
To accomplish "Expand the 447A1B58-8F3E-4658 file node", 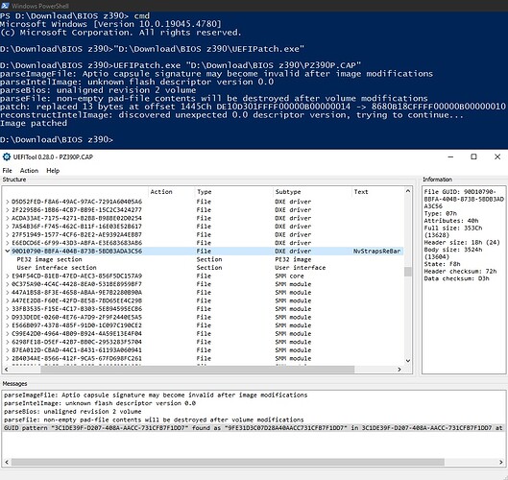I will [x=8, y=293].
